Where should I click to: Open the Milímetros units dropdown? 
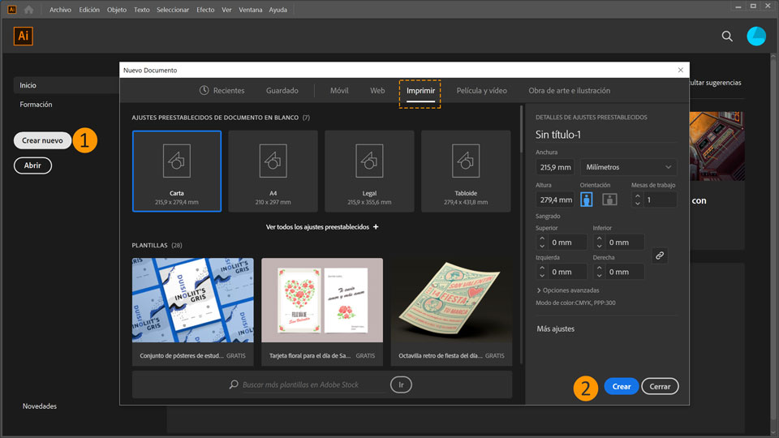[x=628, y=167]
